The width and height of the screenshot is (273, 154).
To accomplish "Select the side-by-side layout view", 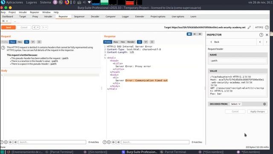I will pos(189,34).
